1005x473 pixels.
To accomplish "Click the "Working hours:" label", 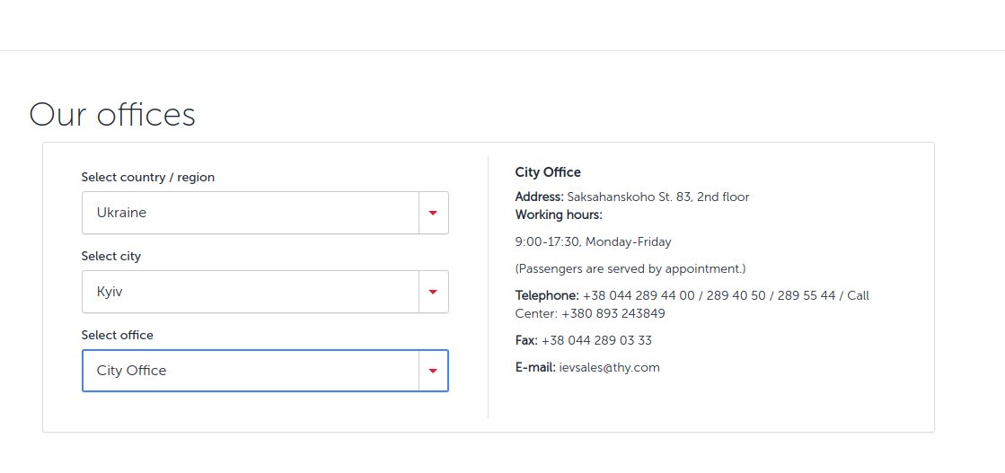I will (x=559, y=215).
